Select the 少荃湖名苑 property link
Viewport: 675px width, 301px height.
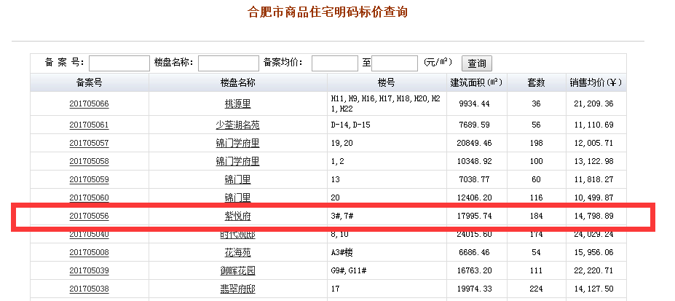pyautogui.click(x=237, y=125)
